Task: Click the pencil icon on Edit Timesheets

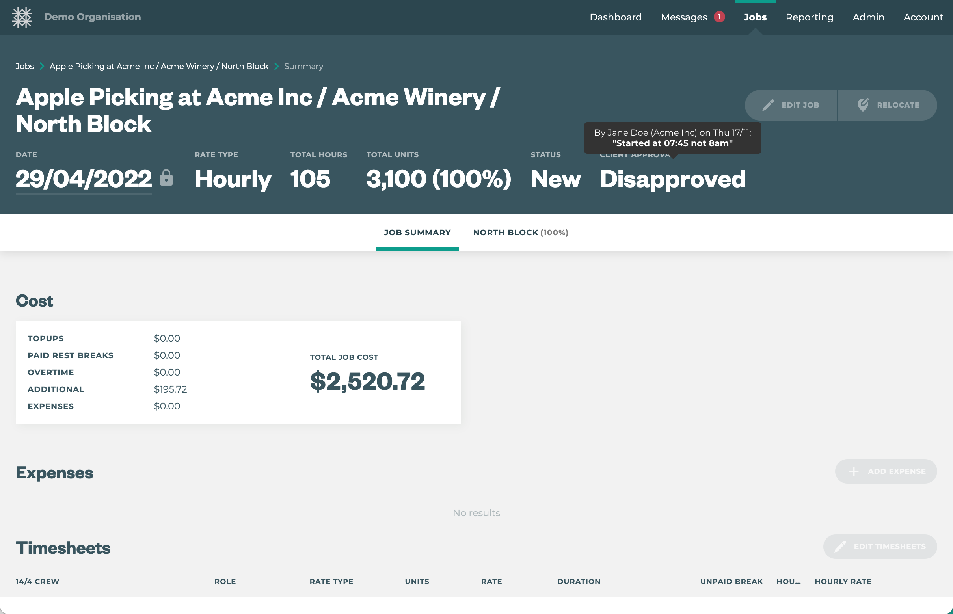Action: [x=840, y=547]
